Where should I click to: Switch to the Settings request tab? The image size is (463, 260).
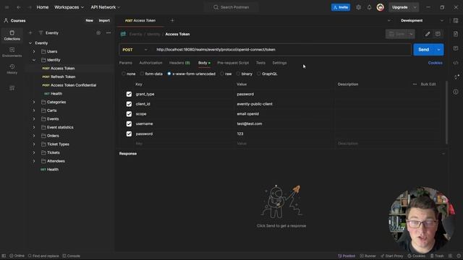coord(279,63)
